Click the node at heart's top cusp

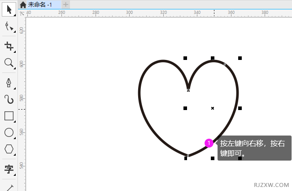188,90
